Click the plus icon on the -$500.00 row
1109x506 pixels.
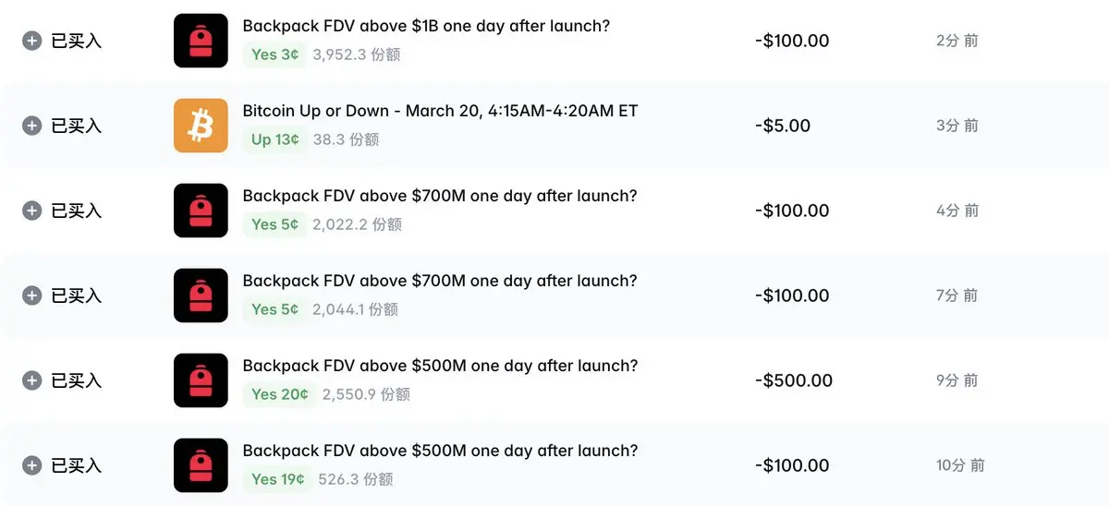pos(32,380)
